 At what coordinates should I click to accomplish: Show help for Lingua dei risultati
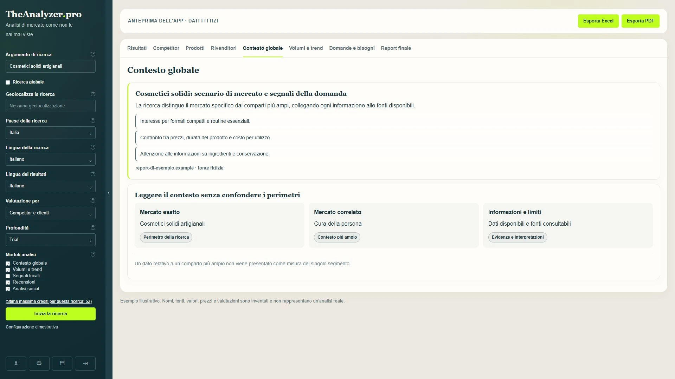click(x=93, y=174)
